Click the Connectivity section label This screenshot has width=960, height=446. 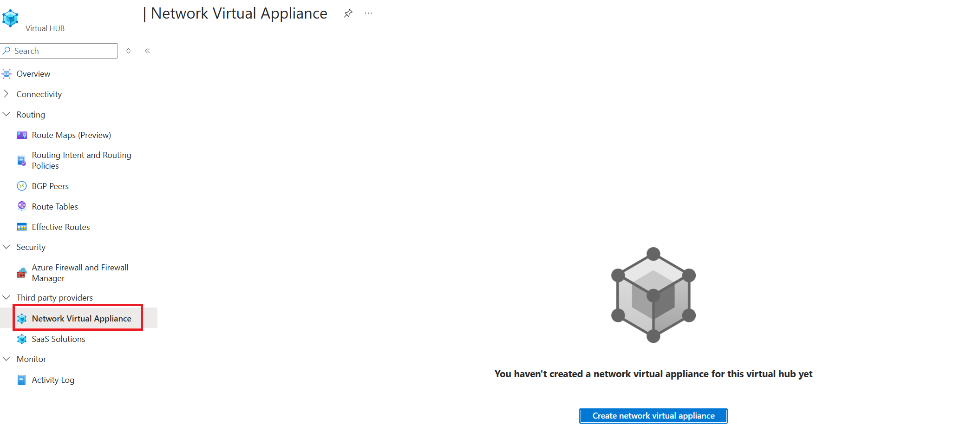point(39,94)
